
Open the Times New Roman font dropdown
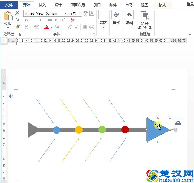coord(65,13)
